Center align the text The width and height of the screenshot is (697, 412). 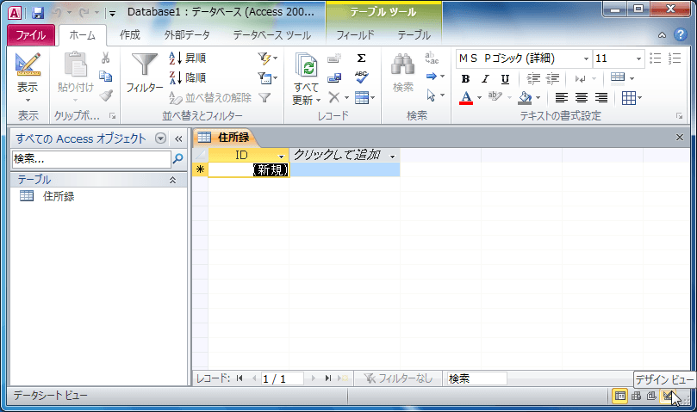tap(582, 97)
